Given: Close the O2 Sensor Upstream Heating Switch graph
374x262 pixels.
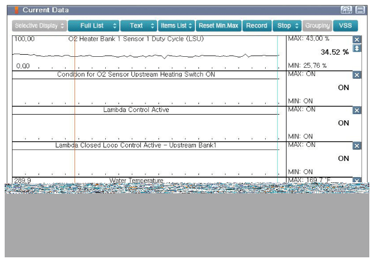Looking at the screenshot, I should (357, 75).
